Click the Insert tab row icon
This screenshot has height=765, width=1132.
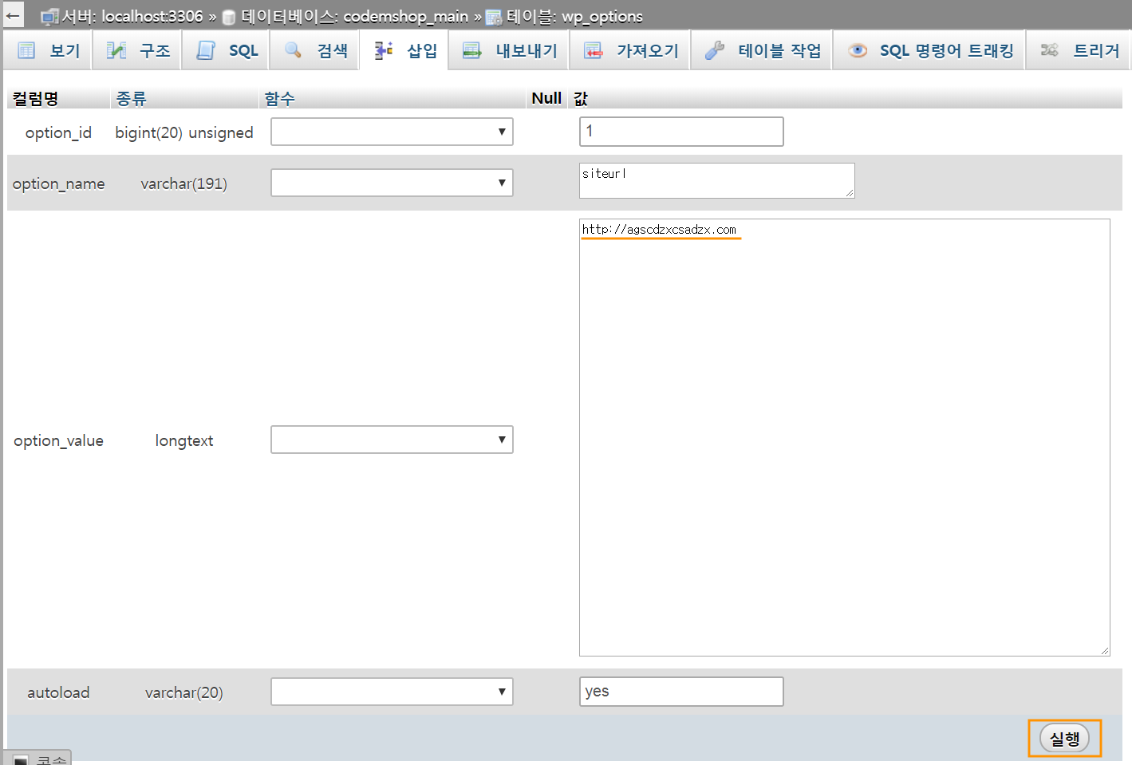pos(383,50)
